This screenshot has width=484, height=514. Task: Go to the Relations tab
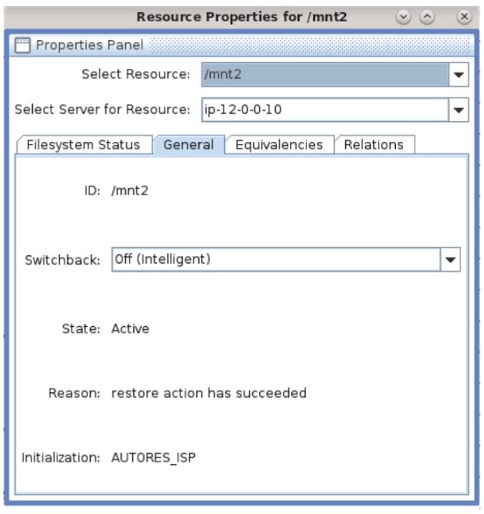(x=373, y=145)
